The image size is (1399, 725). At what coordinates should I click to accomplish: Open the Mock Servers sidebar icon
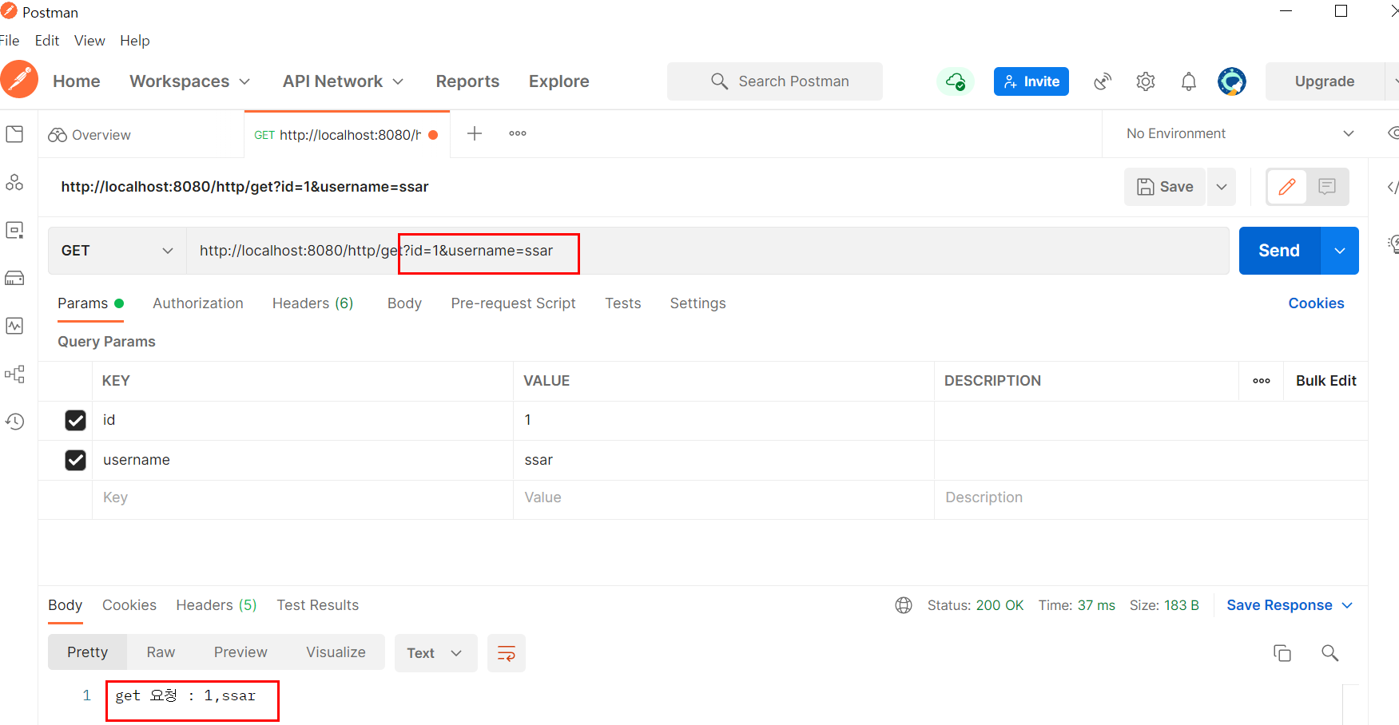tap(14, 278)
